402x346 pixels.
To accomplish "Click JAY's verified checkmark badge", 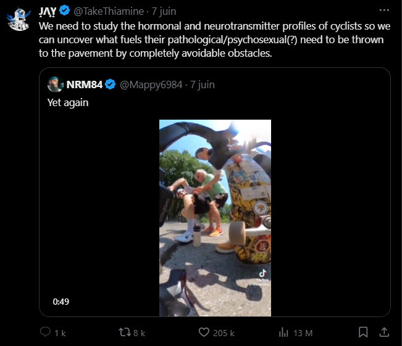I will point(64,10).
